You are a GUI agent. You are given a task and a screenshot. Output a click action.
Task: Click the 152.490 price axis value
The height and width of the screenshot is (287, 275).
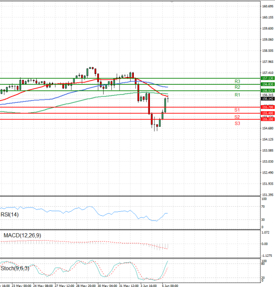268,173
